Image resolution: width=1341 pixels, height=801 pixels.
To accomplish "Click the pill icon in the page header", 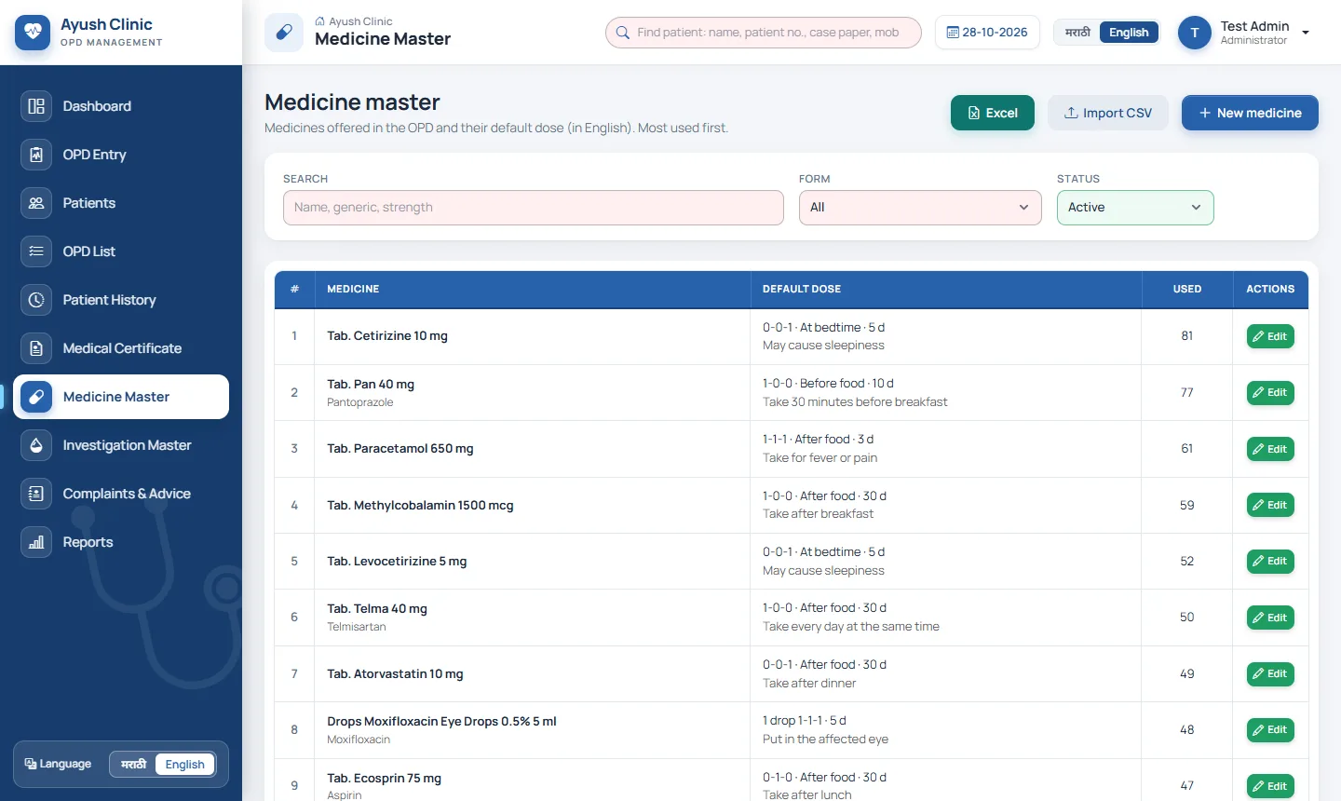I will (x=284, y=33).
